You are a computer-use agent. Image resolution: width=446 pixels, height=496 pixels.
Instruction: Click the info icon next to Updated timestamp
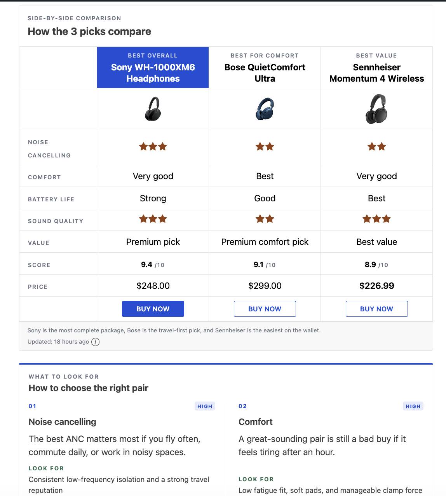pos(95,342)
